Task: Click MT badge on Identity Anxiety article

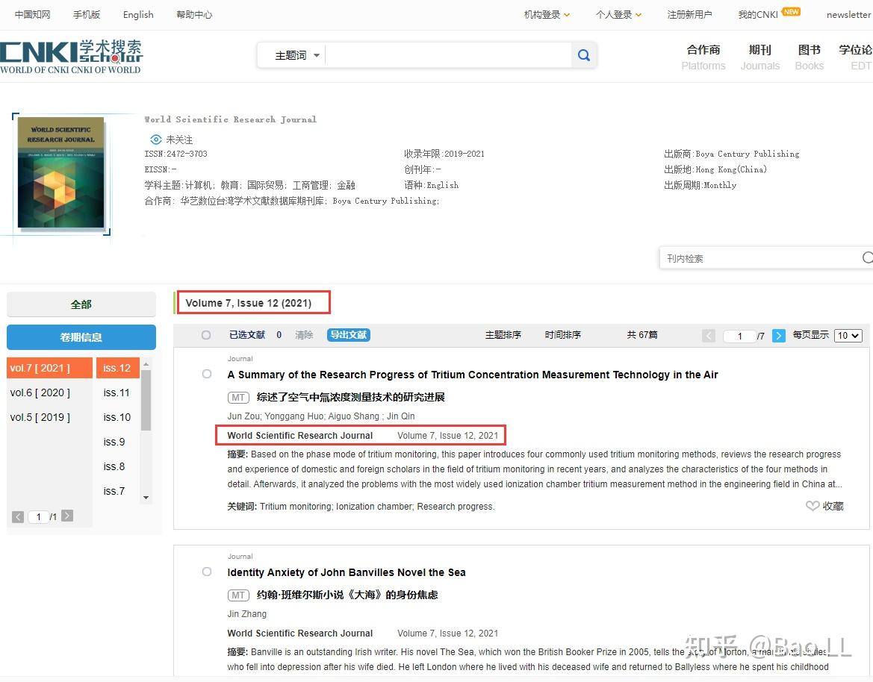Action: 238,595
